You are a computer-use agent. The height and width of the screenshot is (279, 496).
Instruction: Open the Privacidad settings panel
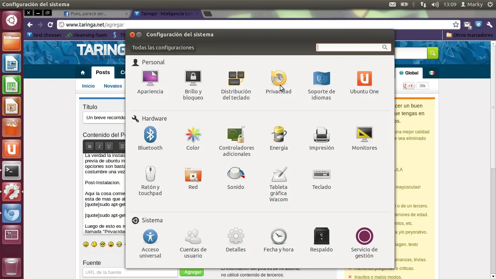(x=279, y=81)
